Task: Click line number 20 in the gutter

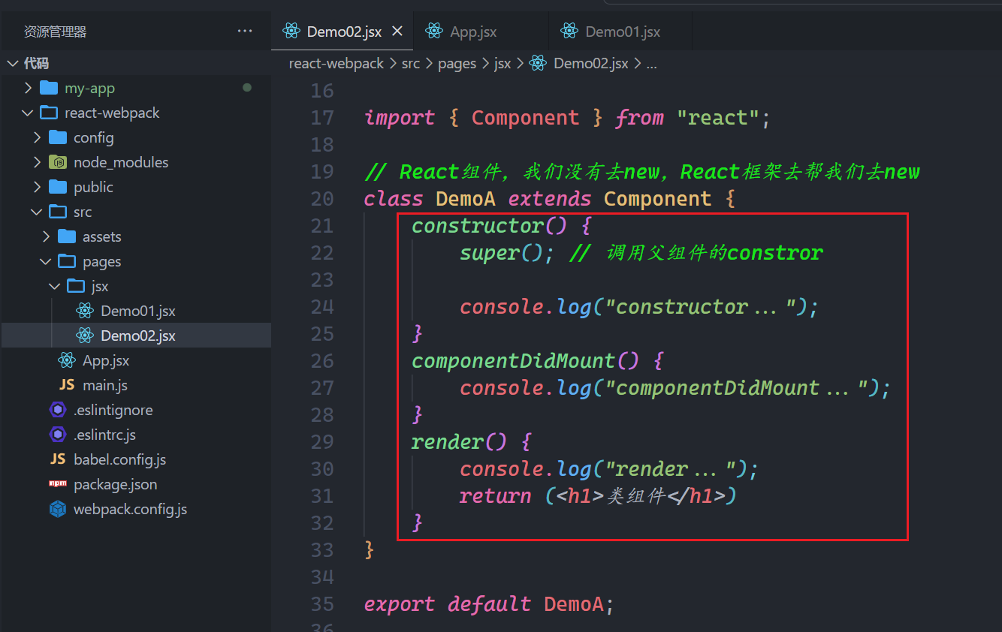Action: point(322,199)
